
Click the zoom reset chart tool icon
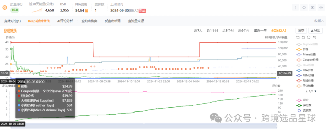pyautogui.click(x=303, y=37)
